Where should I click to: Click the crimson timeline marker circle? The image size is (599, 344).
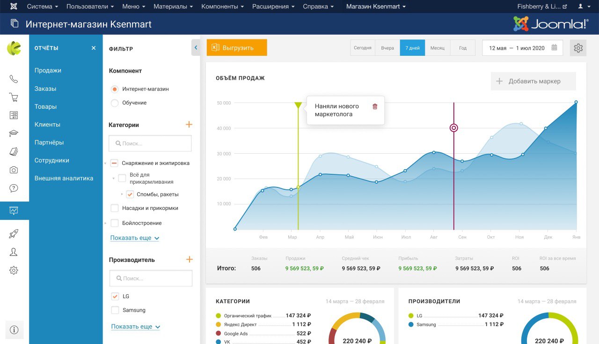tap(453, 128)
